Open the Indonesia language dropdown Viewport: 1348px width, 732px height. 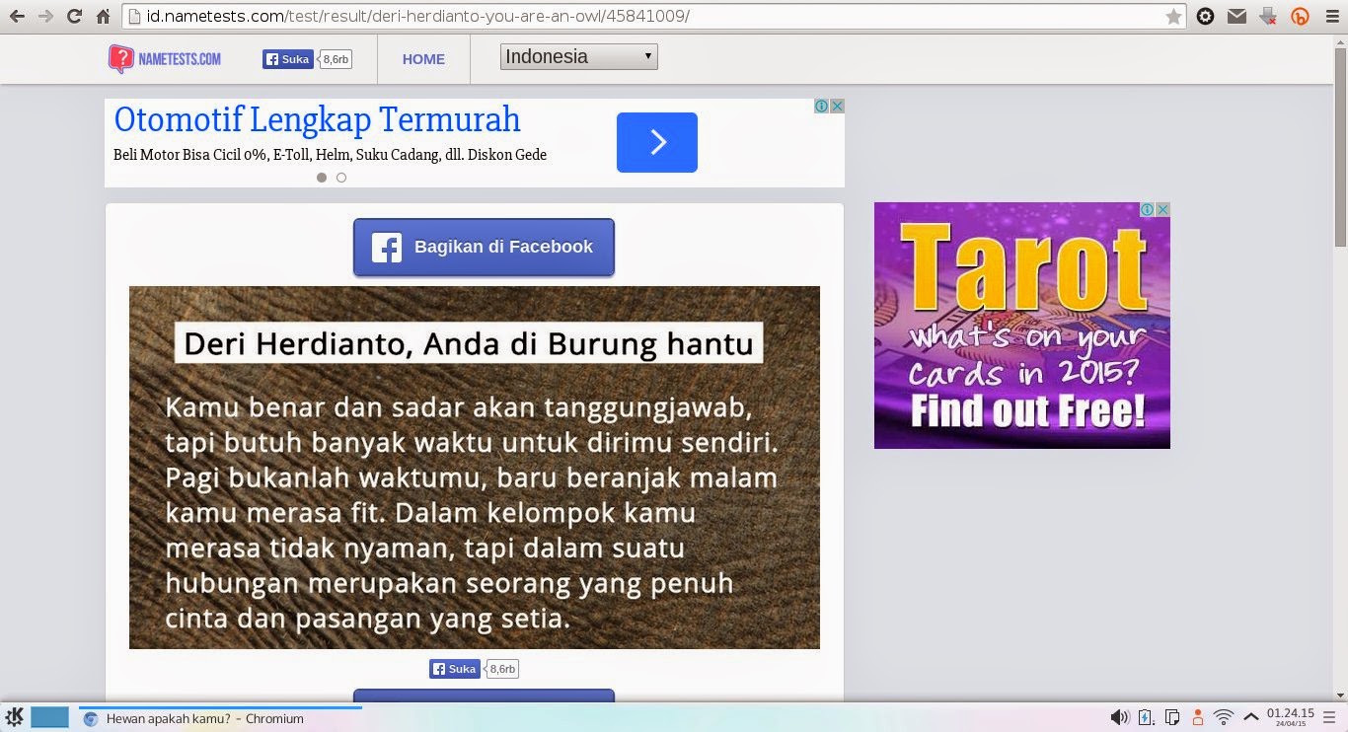click(578, 57)
